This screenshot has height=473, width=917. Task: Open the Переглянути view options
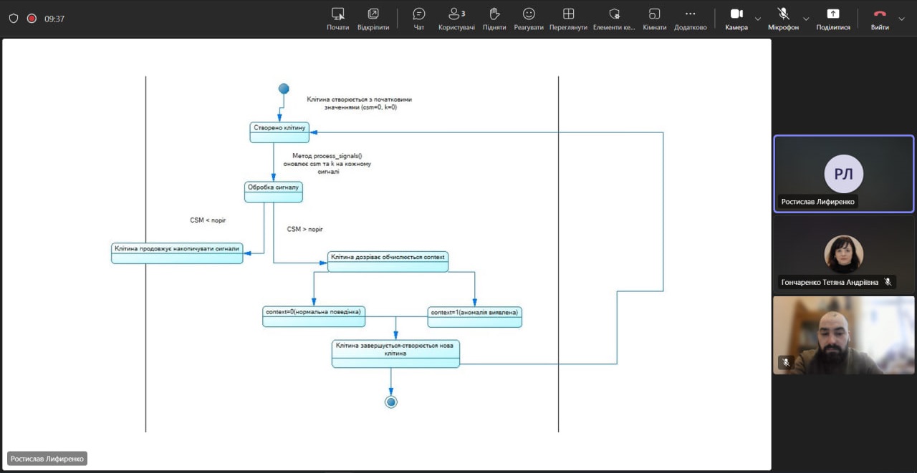coord(568,19)
